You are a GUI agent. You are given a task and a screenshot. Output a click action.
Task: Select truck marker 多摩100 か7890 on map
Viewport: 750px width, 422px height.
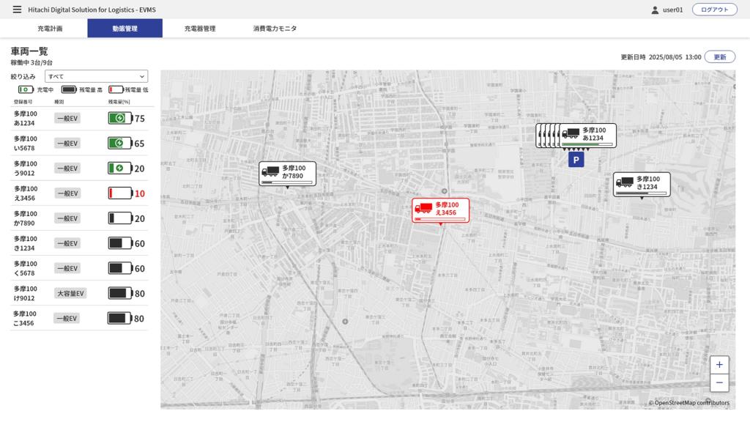pyautogui.click(x=287, y=173)
